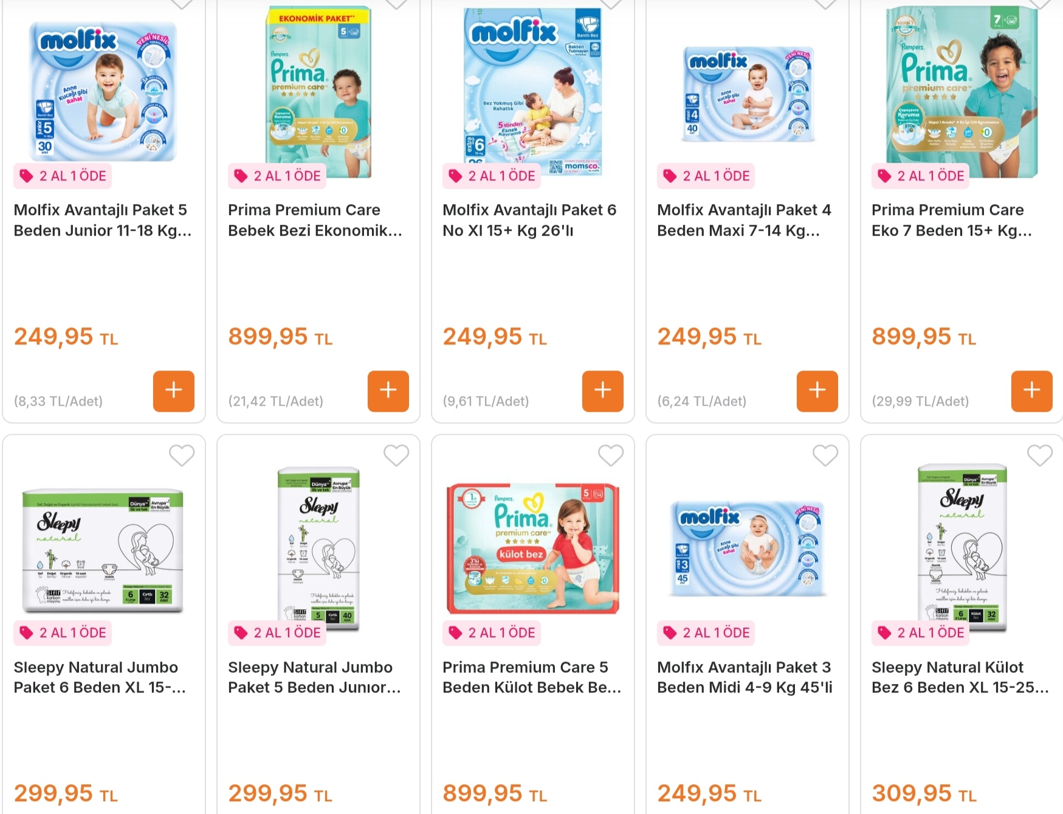
Task: Open Molfix Avantajlı Paket 5 Junior title
Action: coord(102,221)
